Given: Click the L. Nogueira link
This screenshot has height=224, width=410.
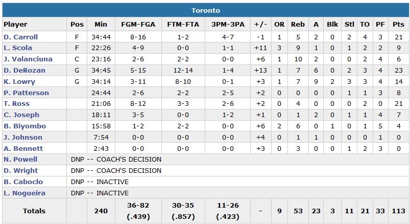Looking at the screenshot, I should 24,193.
